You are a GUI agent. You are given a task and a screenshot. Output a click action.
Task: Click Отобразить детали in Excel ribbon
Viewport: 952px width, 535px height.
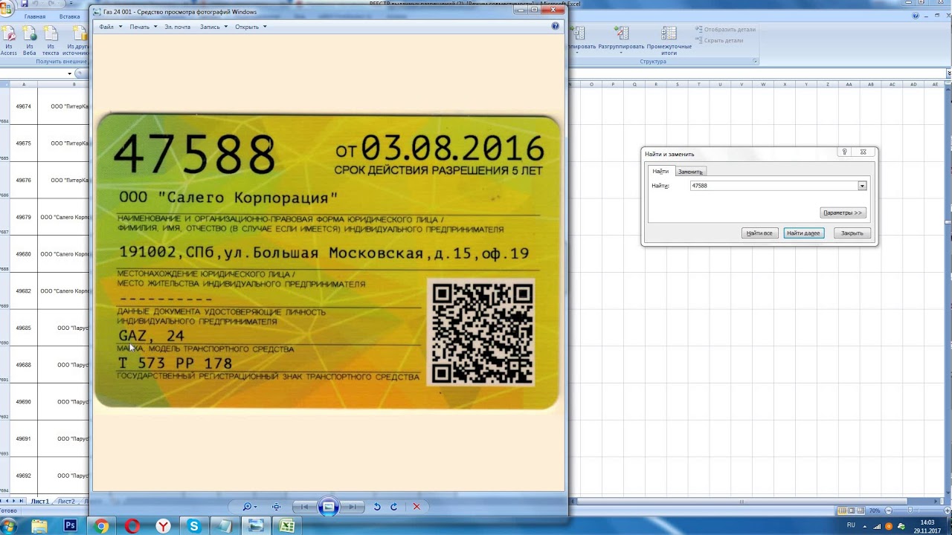coord(726,30)
